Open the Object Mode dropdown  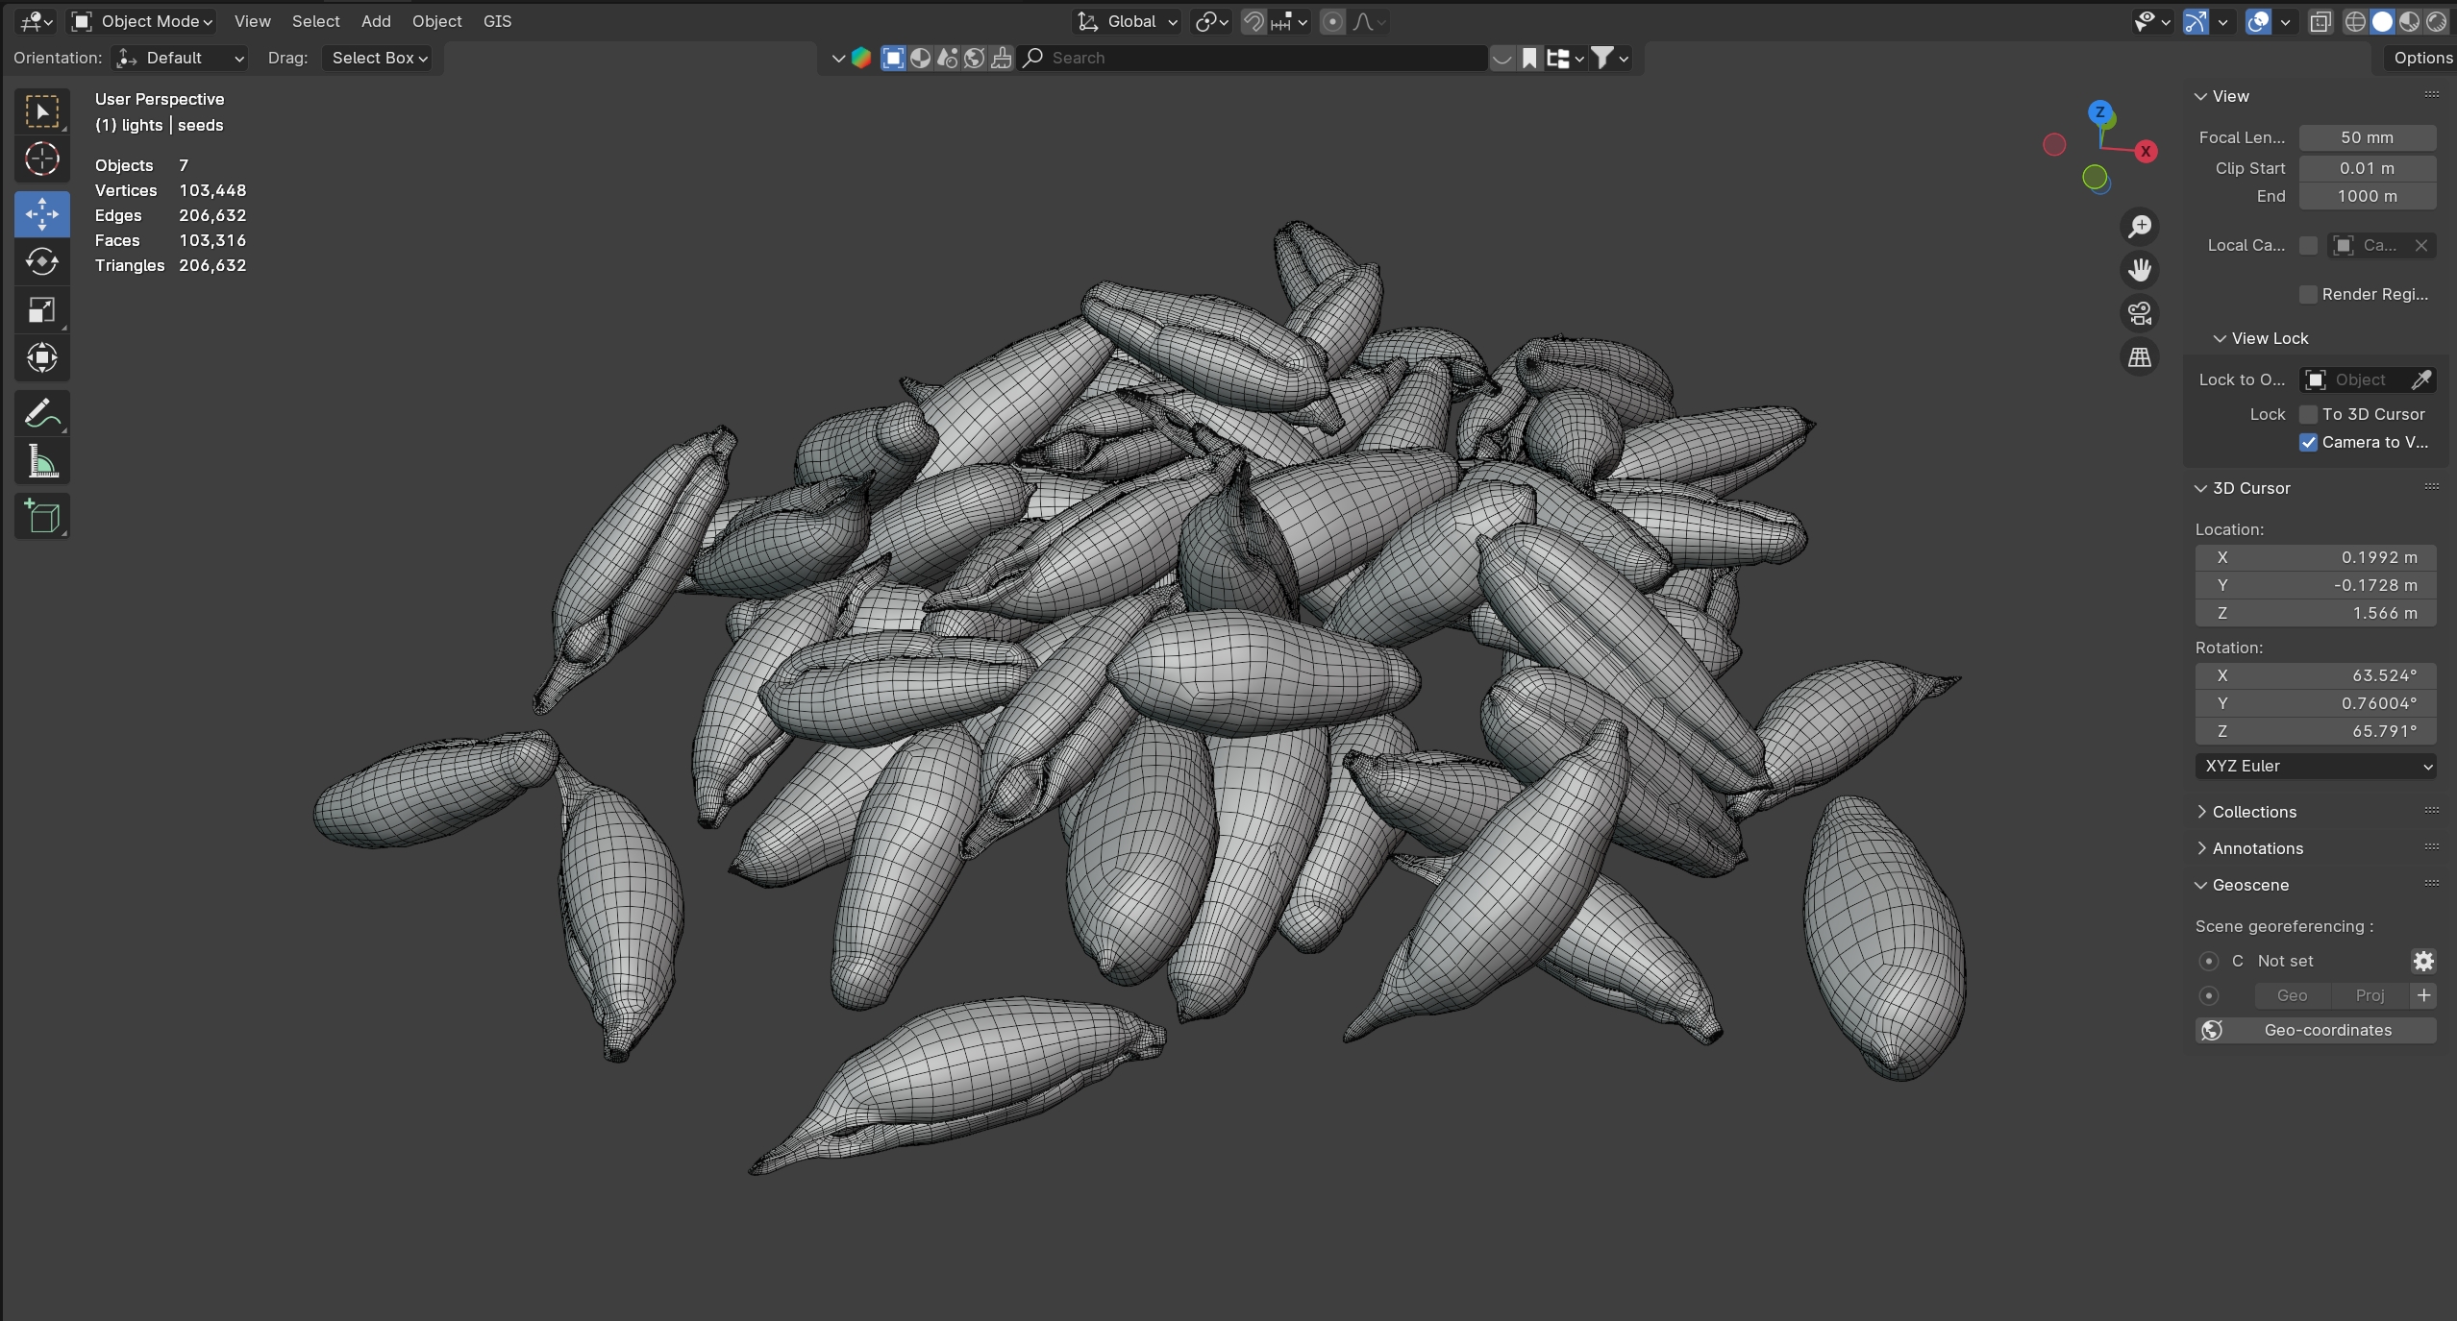(x=142, y=21)
